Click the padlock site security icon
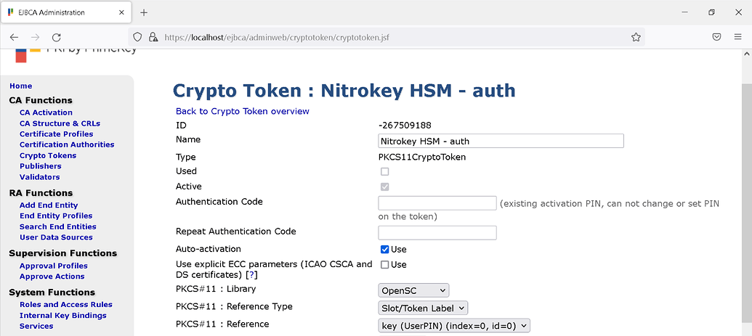The height and width of the screenshot is (336, 752). pos(153,38)
